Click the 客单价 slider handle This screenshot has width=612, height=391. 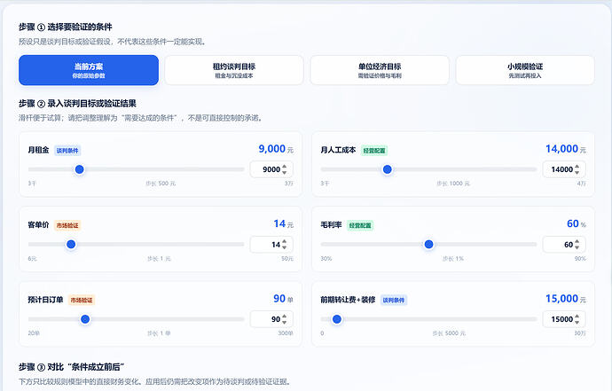71,245
